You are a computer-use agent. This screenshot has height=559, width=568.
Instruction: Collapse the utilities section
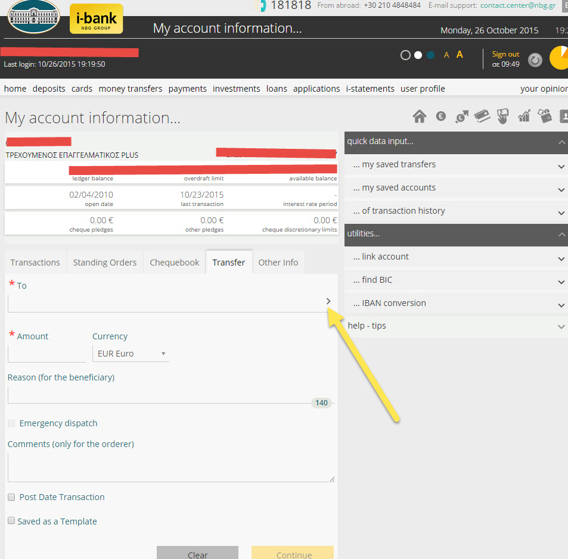coord(561,235)
